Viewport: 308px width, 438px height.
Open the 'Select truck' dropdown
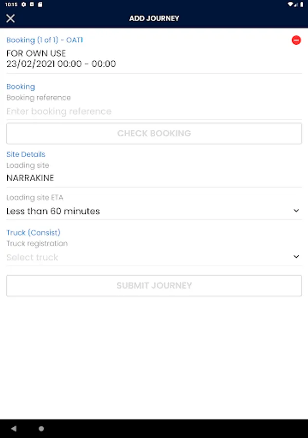click(x=146, y=257)
